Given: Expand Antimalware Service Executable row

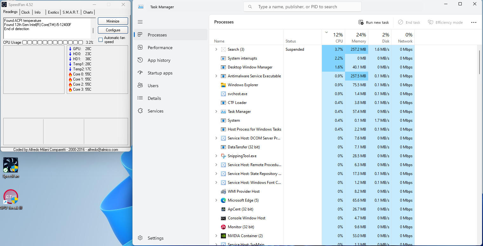Looking at the screenshot, I should pyautogui.click(x=216, y=76).
